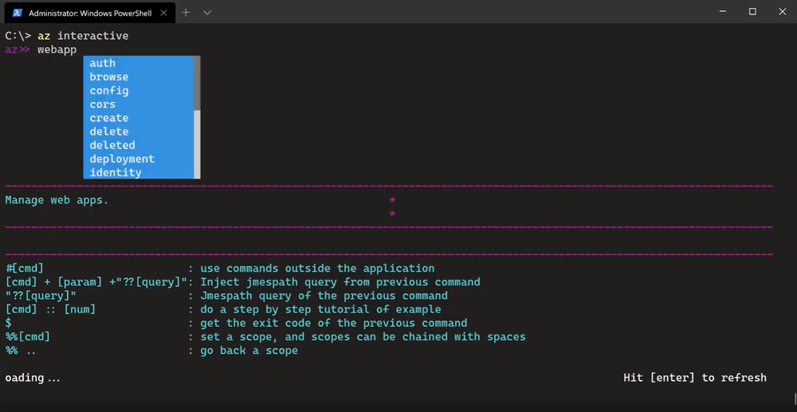Select 'delete' from the suggestions
Image resolution: width=797 pixels, height=412 pixels.
(109, 131)
